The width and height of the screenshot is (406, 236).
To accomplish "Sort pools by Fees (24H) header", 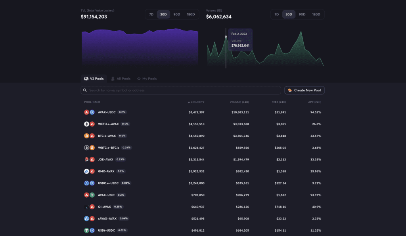I will [x=279, y=102].
